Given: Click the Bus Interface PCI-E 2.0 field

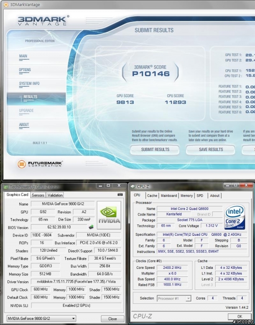Looking at the screenshot, I should [99, 243].
